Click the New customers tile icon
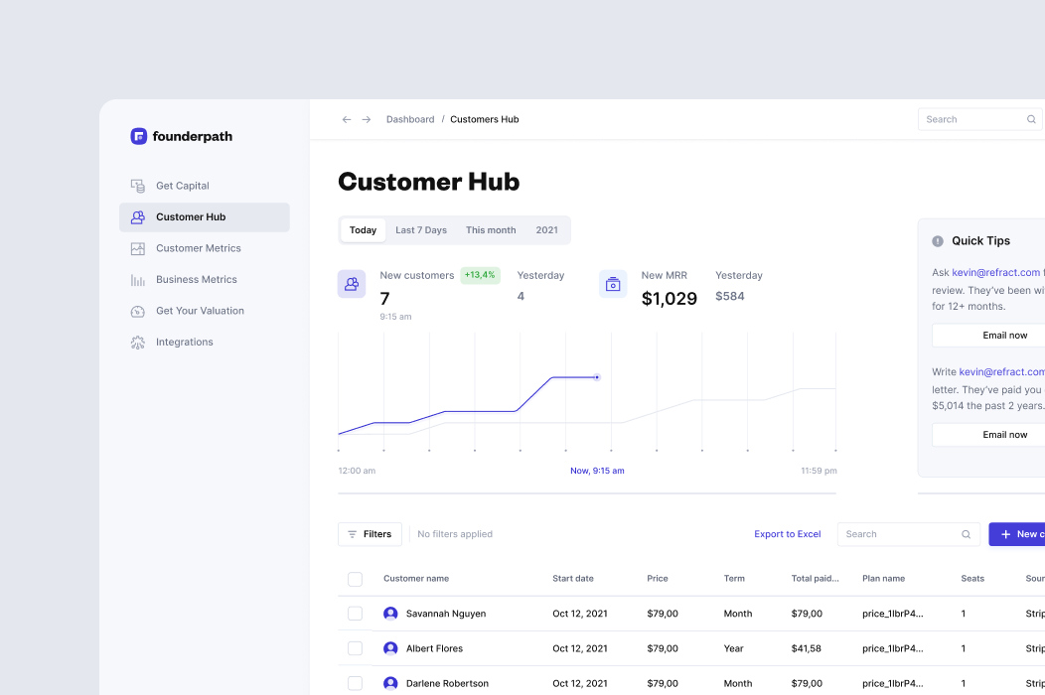Viewport: 1045px width, 695px height. pyautogui.click(x=352, y=284)
